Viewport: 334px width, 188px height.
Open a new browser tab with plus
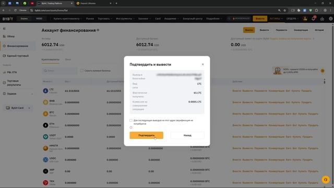(x=116, y=3)
